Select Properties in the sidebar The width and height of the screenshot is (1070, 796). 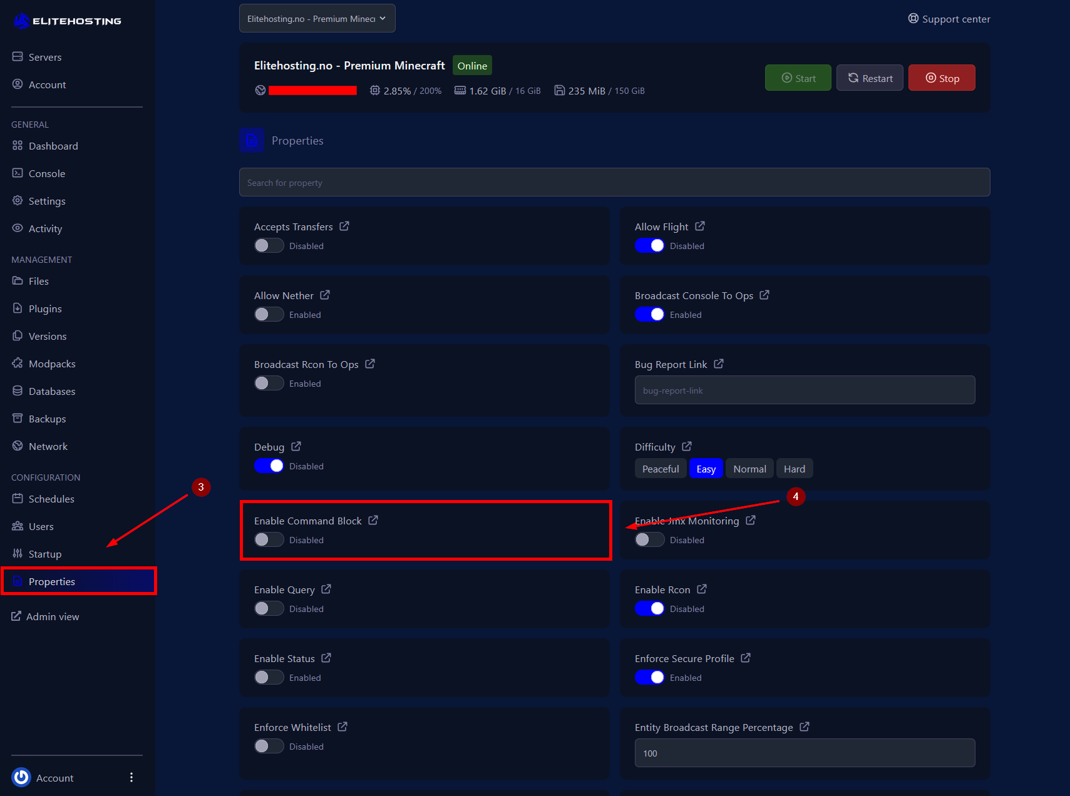coord(79,581)
